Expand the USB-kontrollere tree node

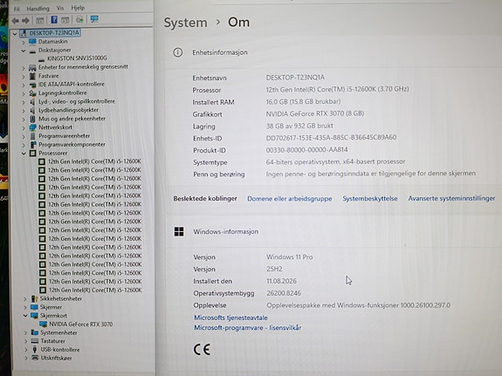25,350
